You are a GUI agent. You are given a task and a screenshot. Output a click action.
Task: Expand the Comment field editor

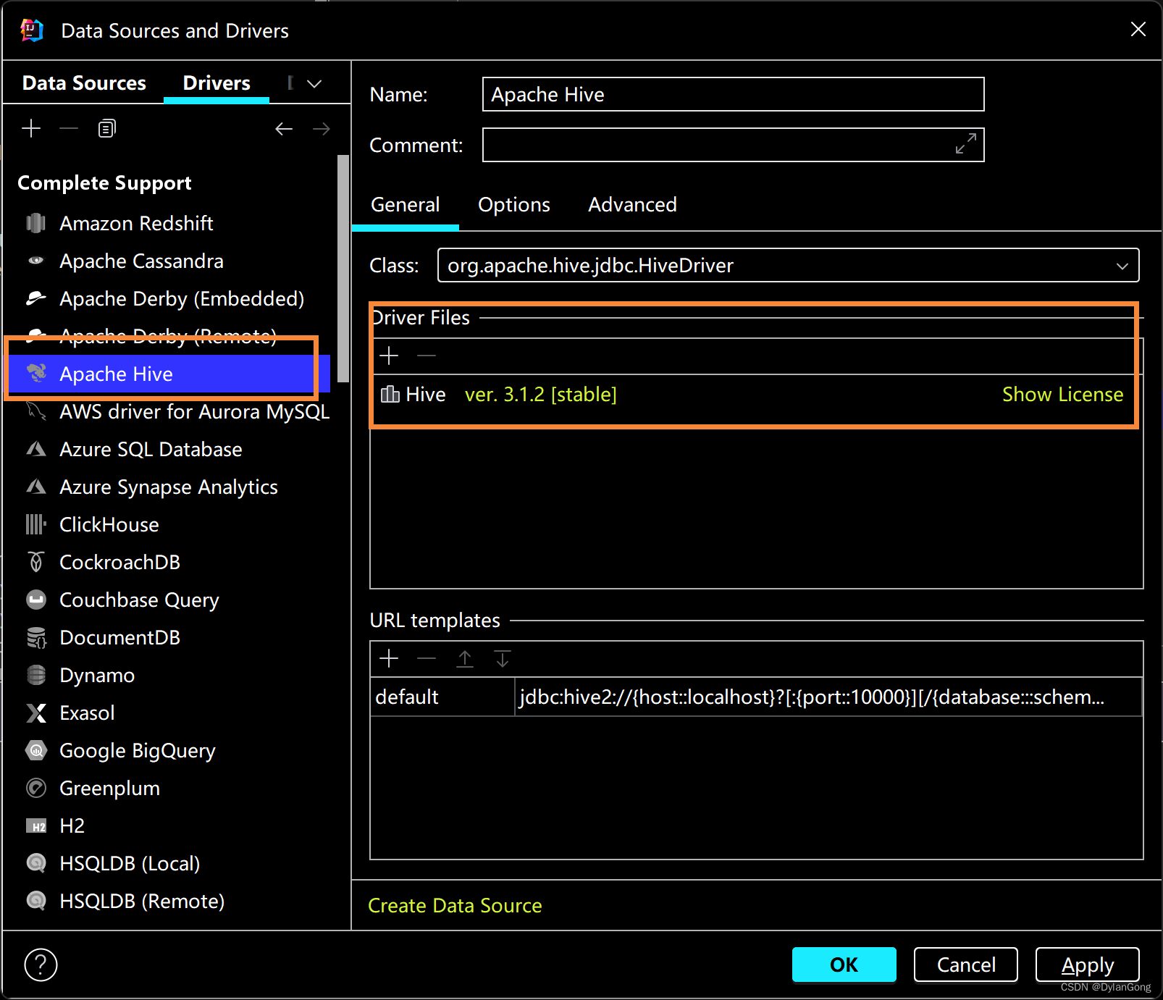coord(966,143)
